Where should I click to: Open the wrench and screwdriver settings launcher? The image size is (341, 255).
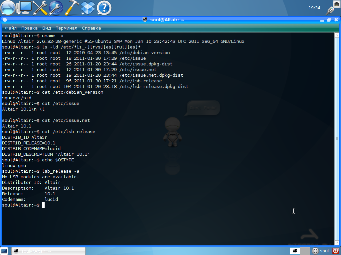(40, 8)
